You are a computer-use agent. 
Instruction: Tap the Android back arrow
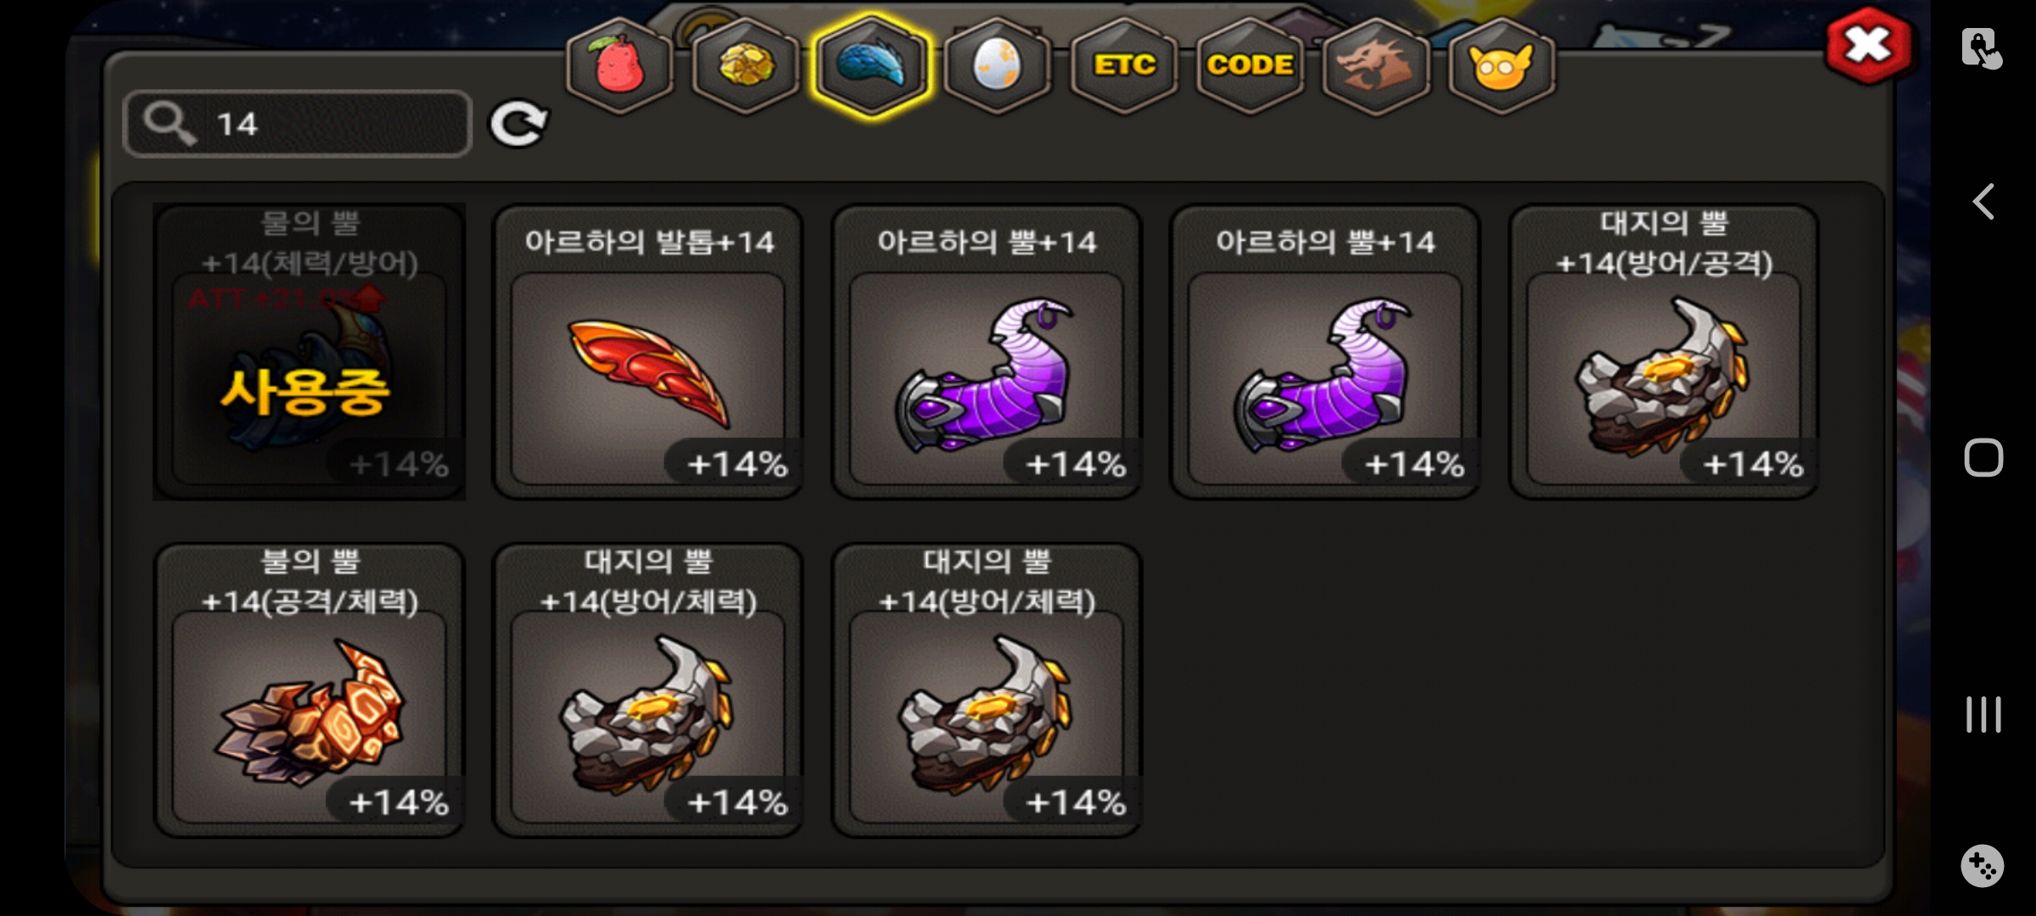(x=1983, y=202)
